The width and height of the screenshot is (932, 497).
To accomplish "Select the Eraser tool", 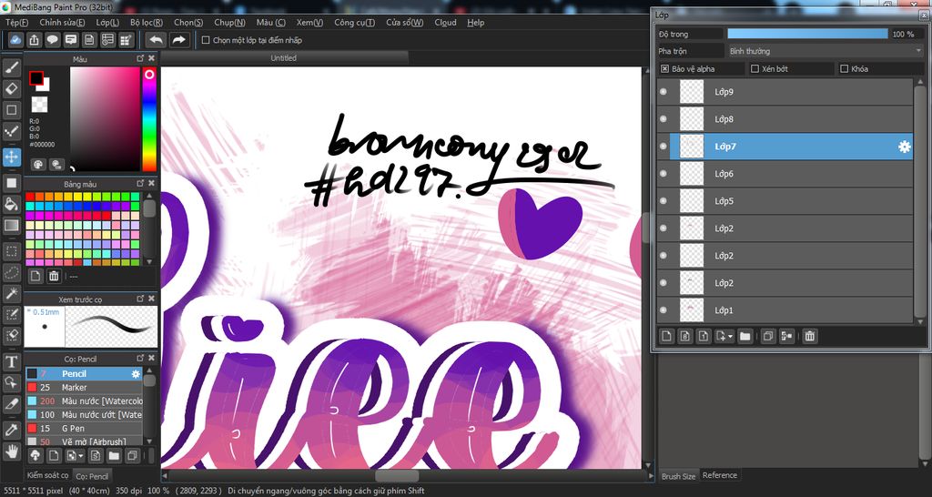I will coord(11,89).
